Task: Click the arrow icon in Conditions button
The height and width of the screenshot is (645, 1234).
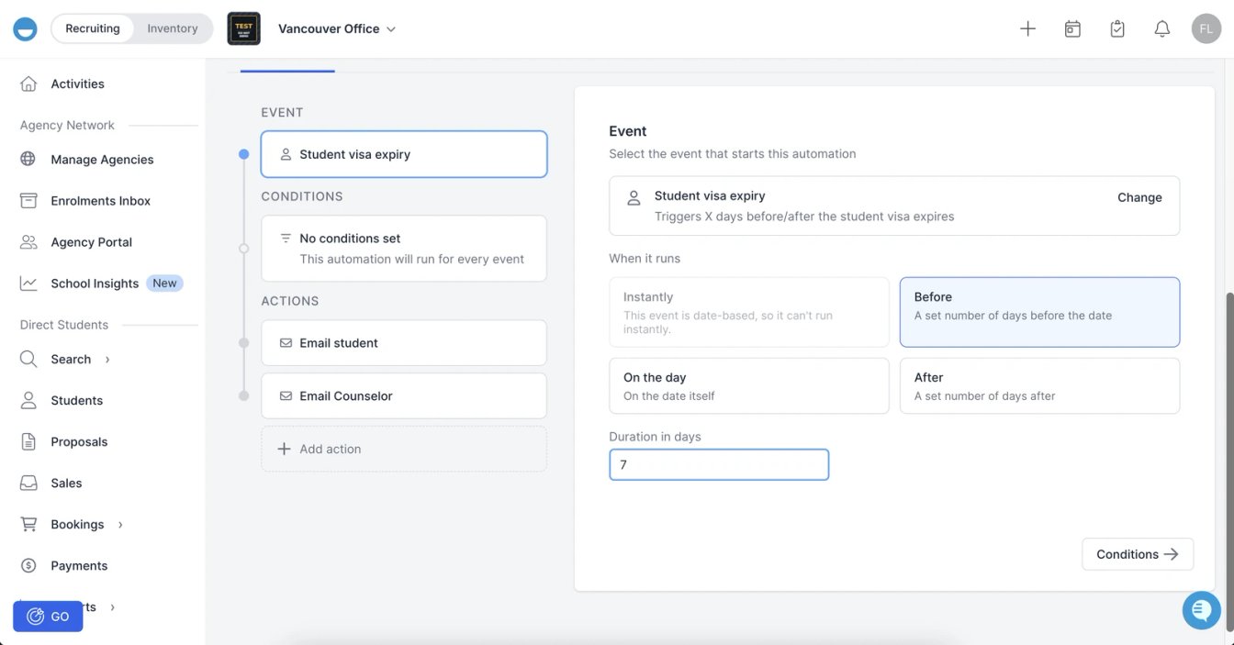Action: [1171, 554]
